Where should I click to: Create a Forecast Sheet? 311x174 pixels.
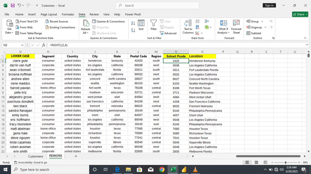[236, 27]
